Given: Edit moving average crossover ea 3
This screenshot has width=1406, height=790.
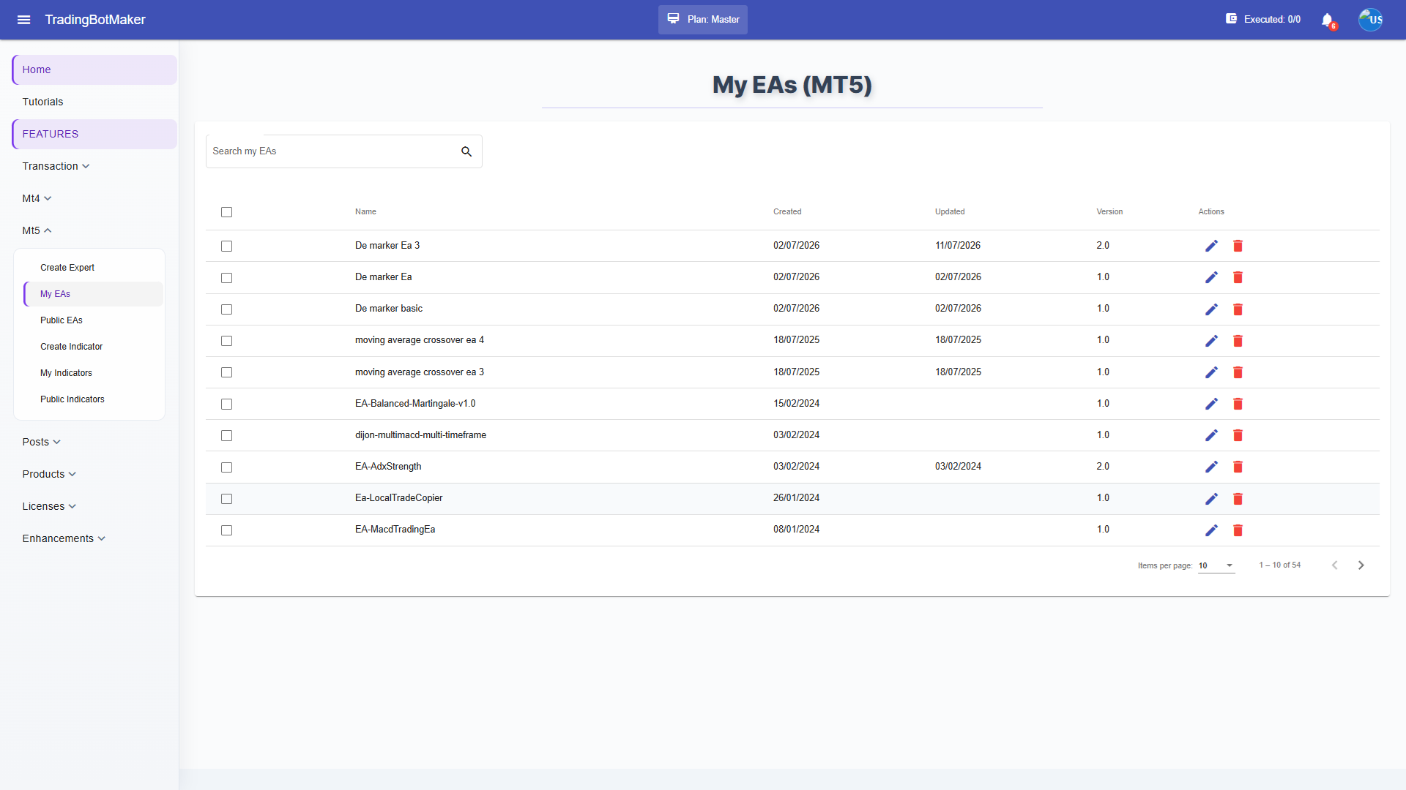Looking at the screenshot, I should click(x=1211, y=372).
